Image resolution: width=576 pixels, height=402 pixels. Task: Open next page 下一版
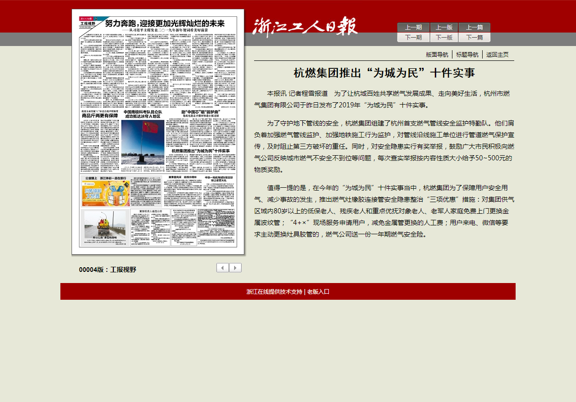pyautogui.click(x=444, y=38)
